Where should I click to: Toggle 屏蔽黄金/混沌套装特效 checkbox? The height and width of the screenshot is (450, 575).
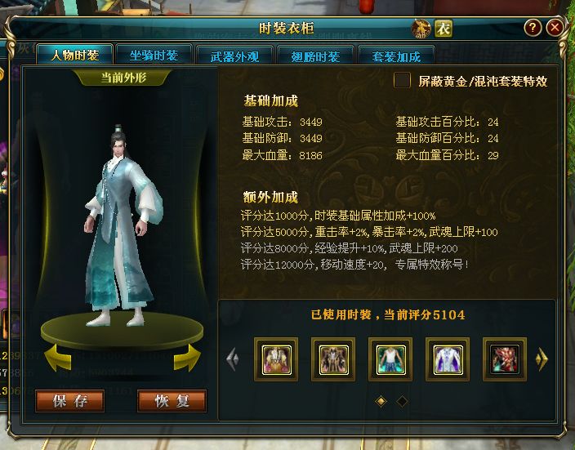click(x=402, y=80)
